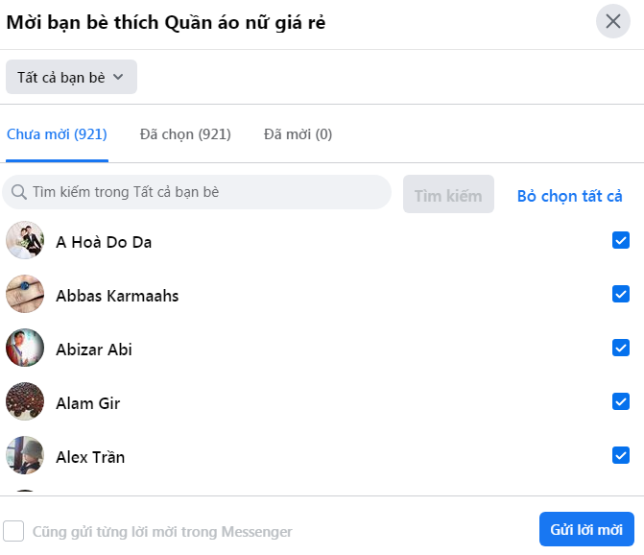Close the invite friends dialog
Viewport: 644px width, 555px height.
pos(612,21)
